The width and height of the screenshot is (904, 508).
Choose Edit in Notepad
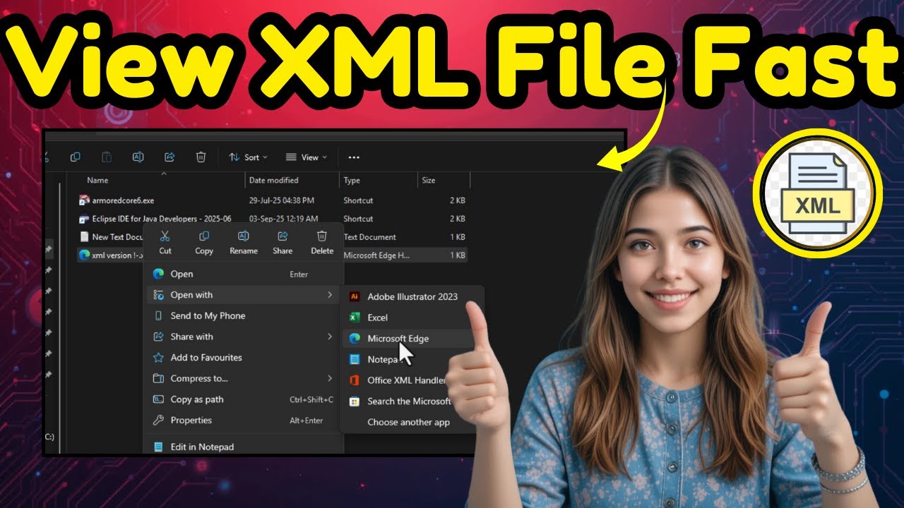[x=244, y=447]
